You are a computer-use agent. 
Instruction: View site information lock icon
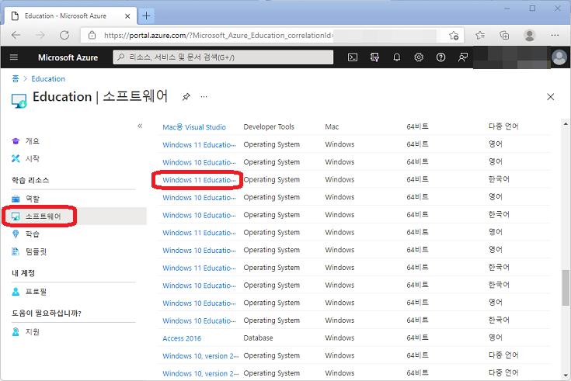[92, 35]
